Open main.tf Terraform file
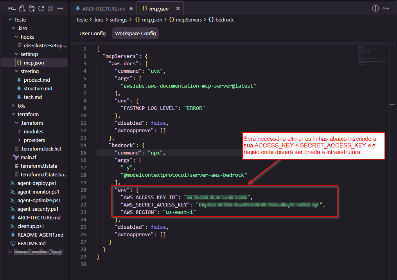This screenshot has width=397, height=280. click(x=28, y=157)
